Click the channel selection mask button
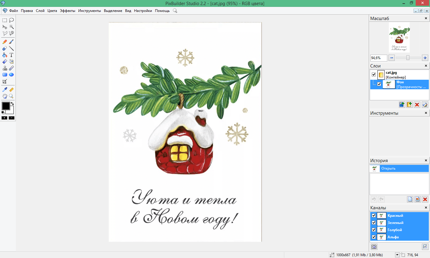 (374, 247)
